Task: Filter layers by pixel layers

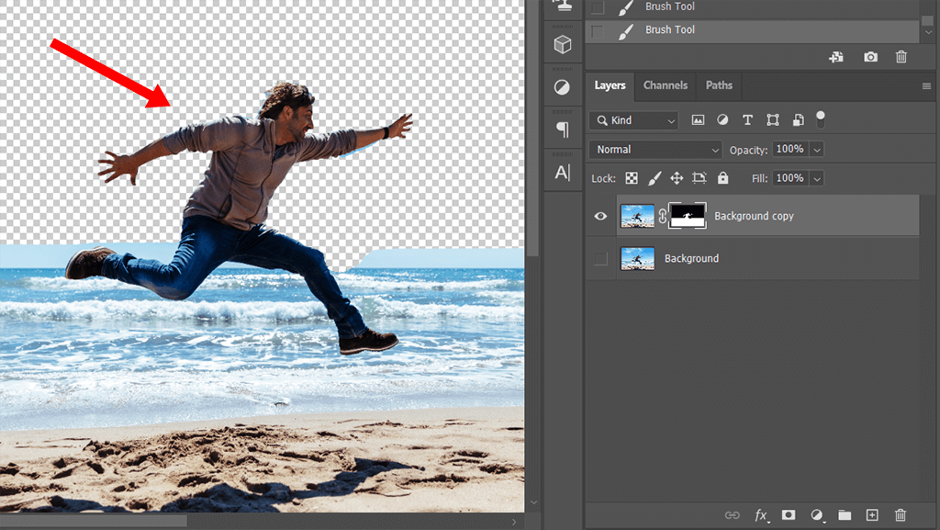Action: click(x=698, y=120)
